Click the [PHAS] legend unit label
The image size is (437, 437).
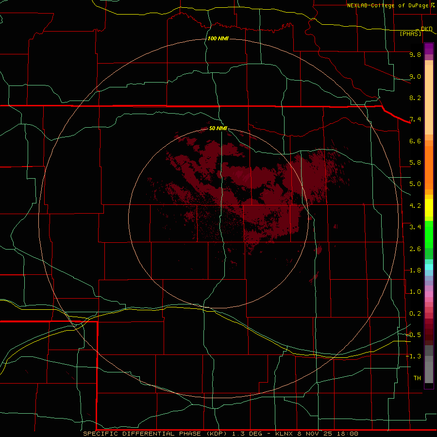click(410, 34)
